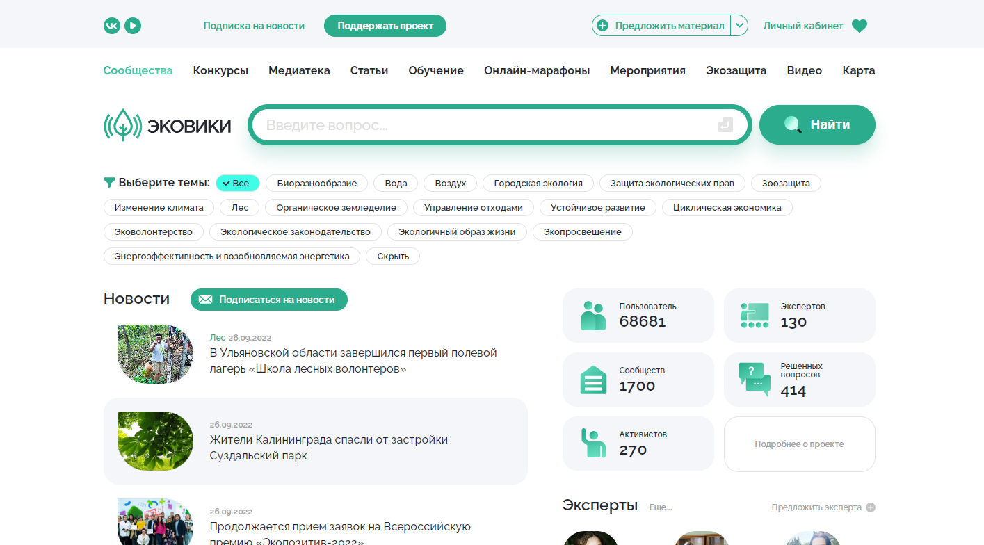Click the Активистов raised-hand icon
Viewport: 984px width, 545px height.
coord(593,444)
